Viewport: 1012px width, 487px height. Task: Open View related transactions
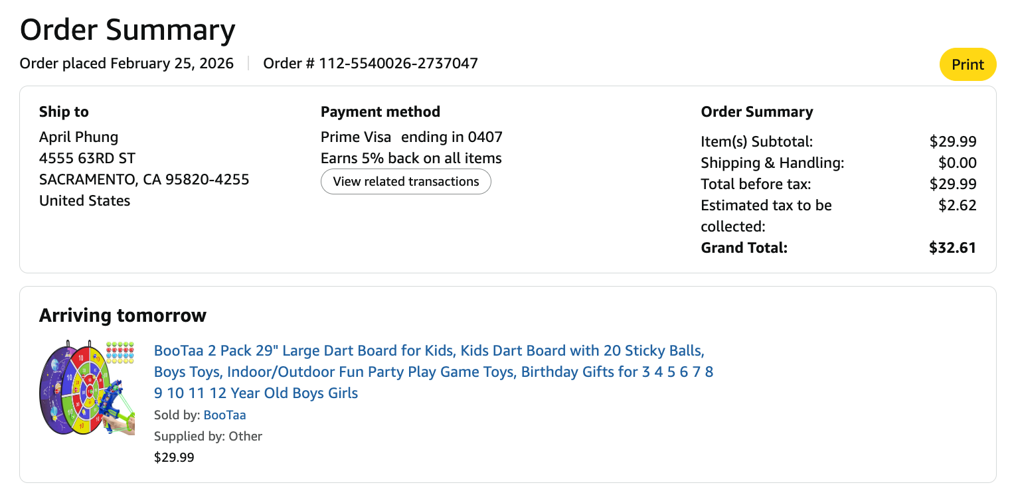click(x=406, y=182)
